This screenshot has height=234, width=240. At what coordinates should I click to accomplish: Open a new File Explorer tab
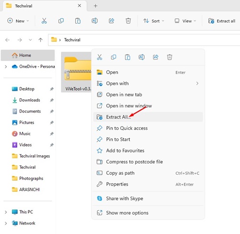click(96, 6)
